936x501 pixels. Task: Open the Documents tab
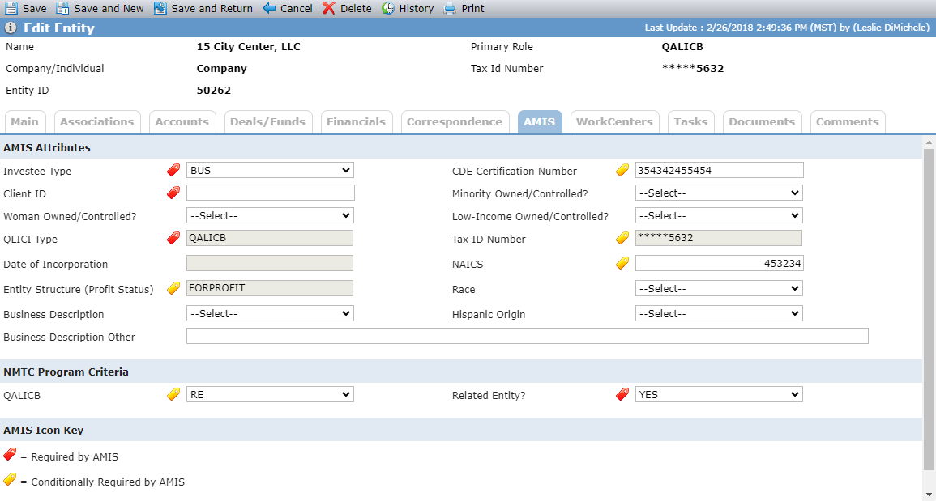tap(762, 121)
